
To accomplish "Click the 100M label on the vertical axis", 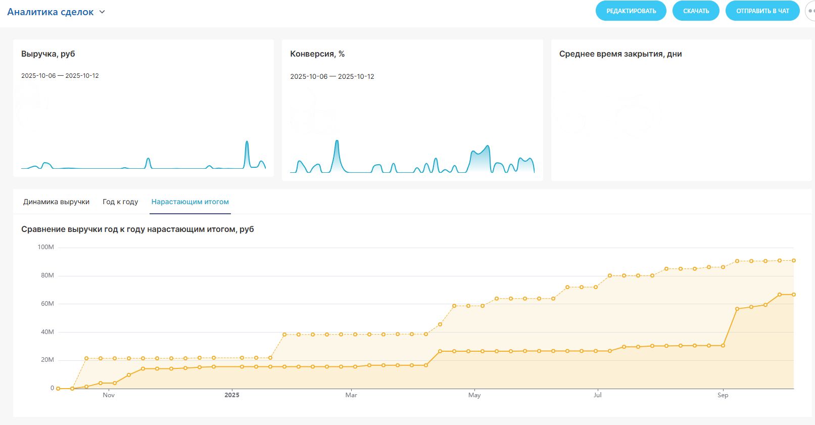I will [45, 247].
